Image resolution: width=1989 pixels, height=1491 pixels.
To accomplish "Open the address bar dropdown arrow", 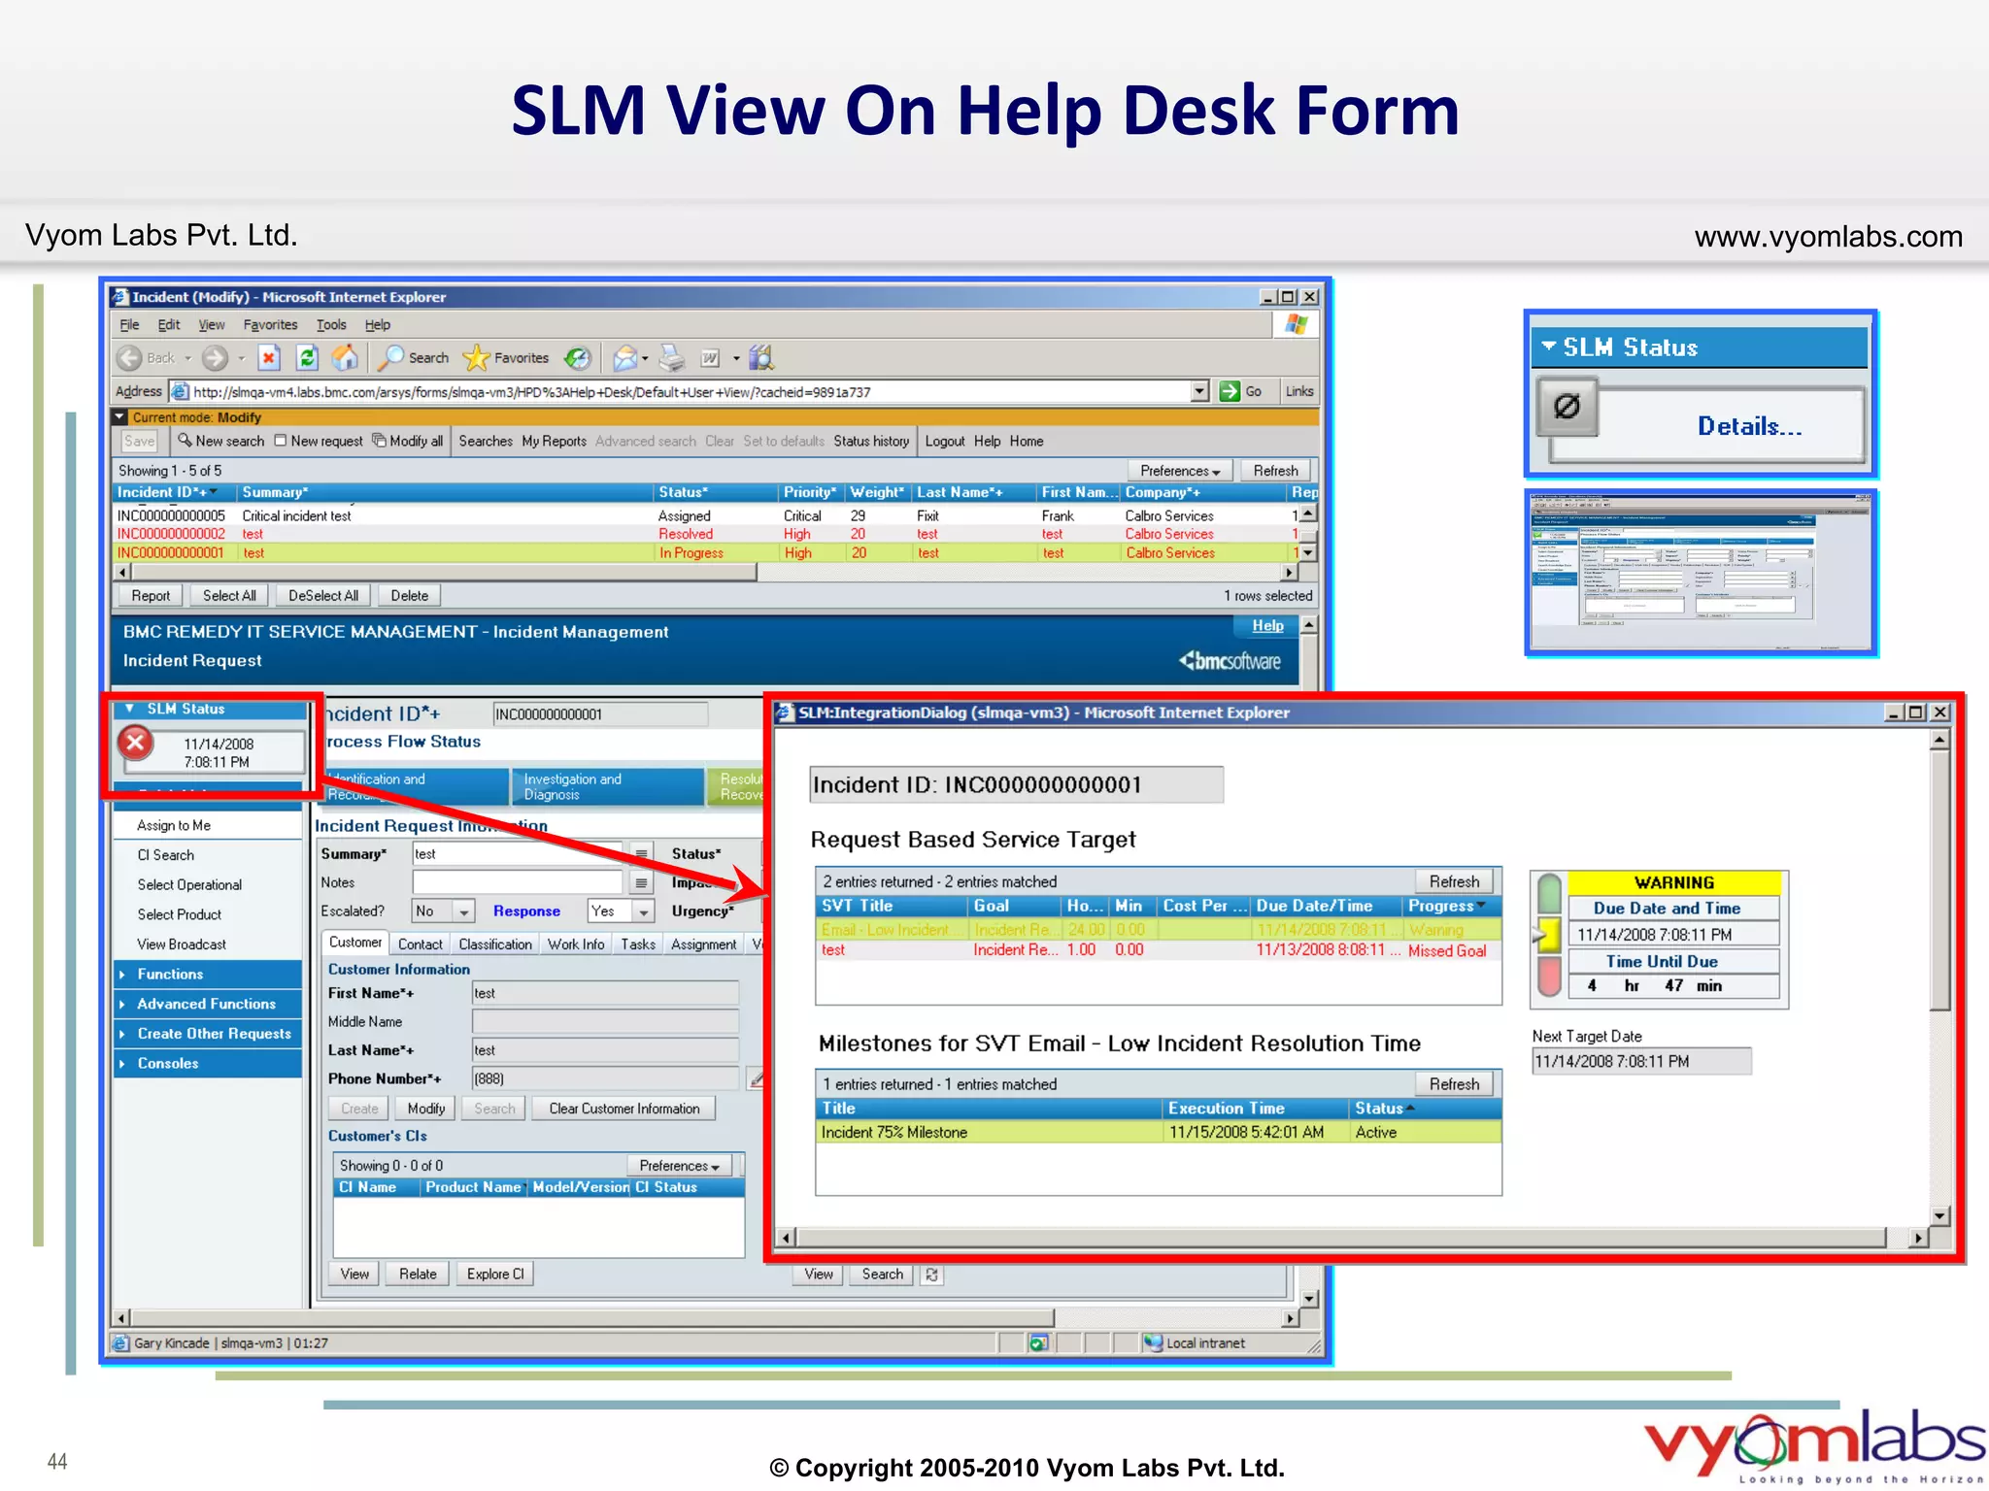I will 1200,391.
